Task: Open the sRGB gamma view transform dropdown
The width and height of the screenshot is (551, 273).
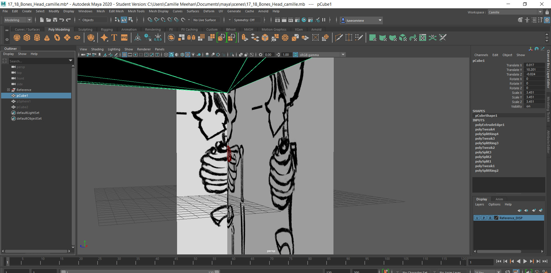Action: [322, 55]
